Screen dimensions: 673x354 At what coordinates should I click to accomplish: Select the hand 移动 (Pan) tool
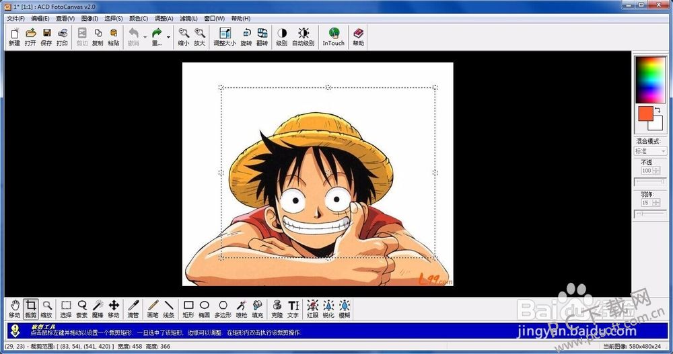pyautogui.click(x=15, y=308)
